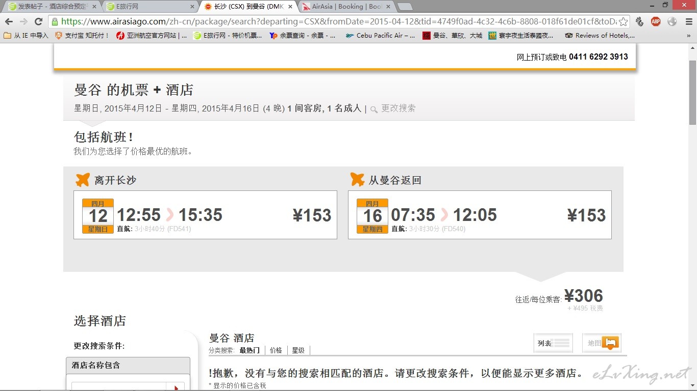Open the 余票查询 - 余票 bookmark
Viewport: 697px width, 391px height.
click(303, 36)
